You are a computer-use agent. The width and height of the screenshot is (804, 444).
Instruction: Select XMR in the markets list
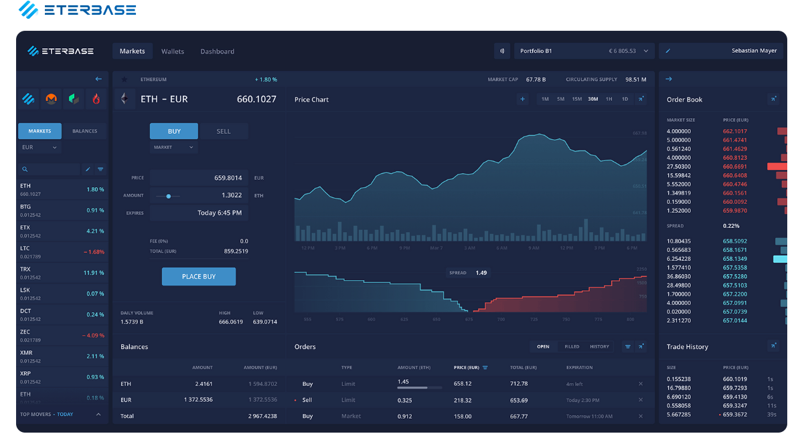[62, 356]
